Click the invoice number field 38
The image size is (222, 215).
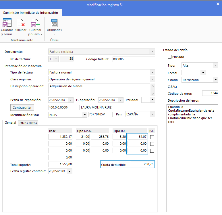(67, 59)
